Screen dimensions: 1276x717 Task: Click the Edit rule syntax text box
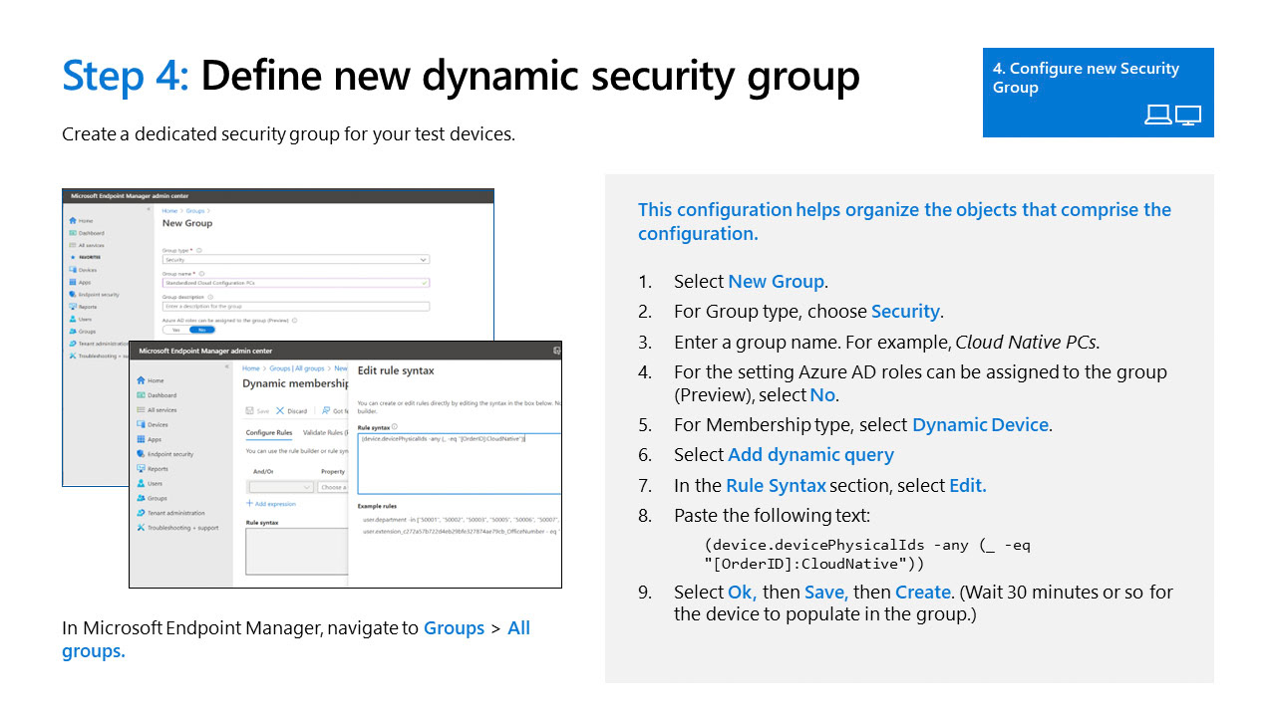(x=460, y=464)
